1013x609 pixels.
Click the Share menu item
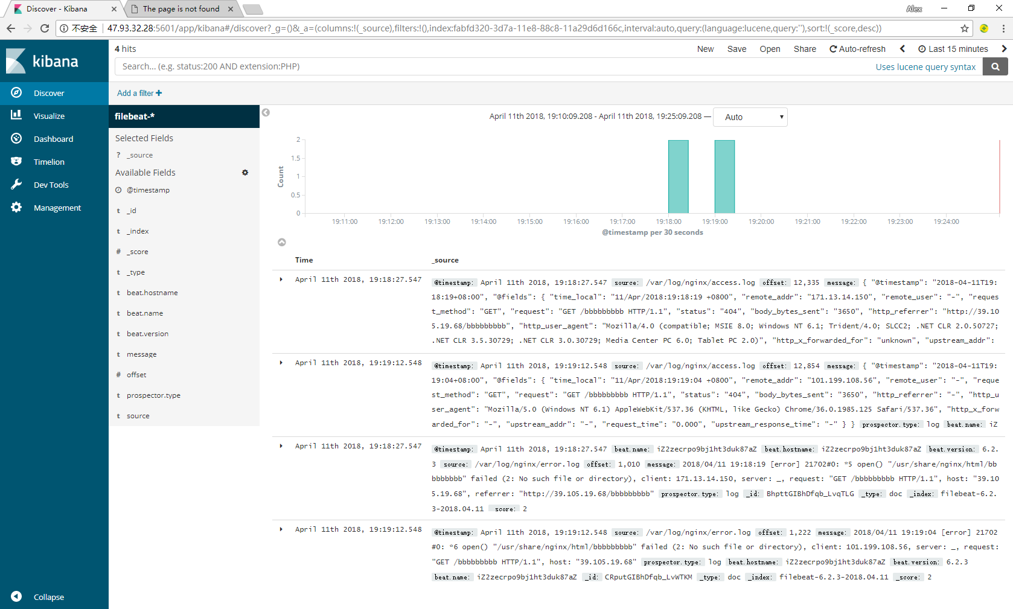(805, 49)
